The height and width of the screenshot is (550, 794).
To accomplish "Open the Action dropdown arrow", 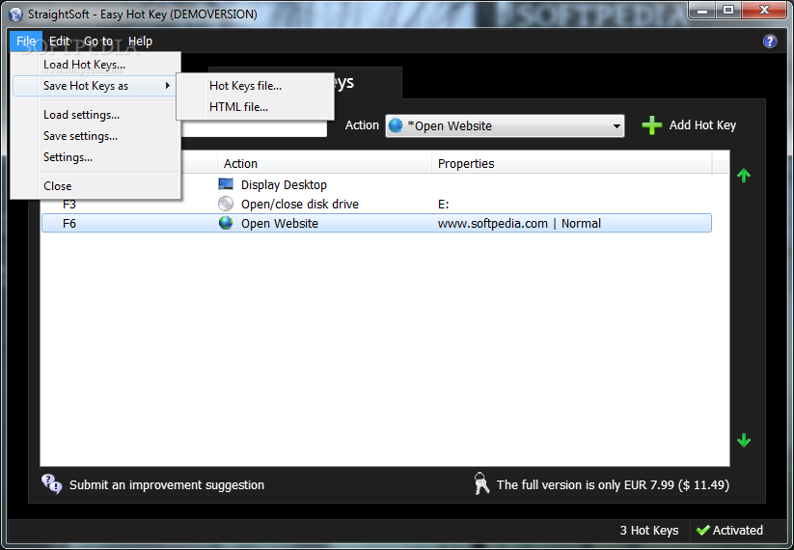I will tap(616, 126).
